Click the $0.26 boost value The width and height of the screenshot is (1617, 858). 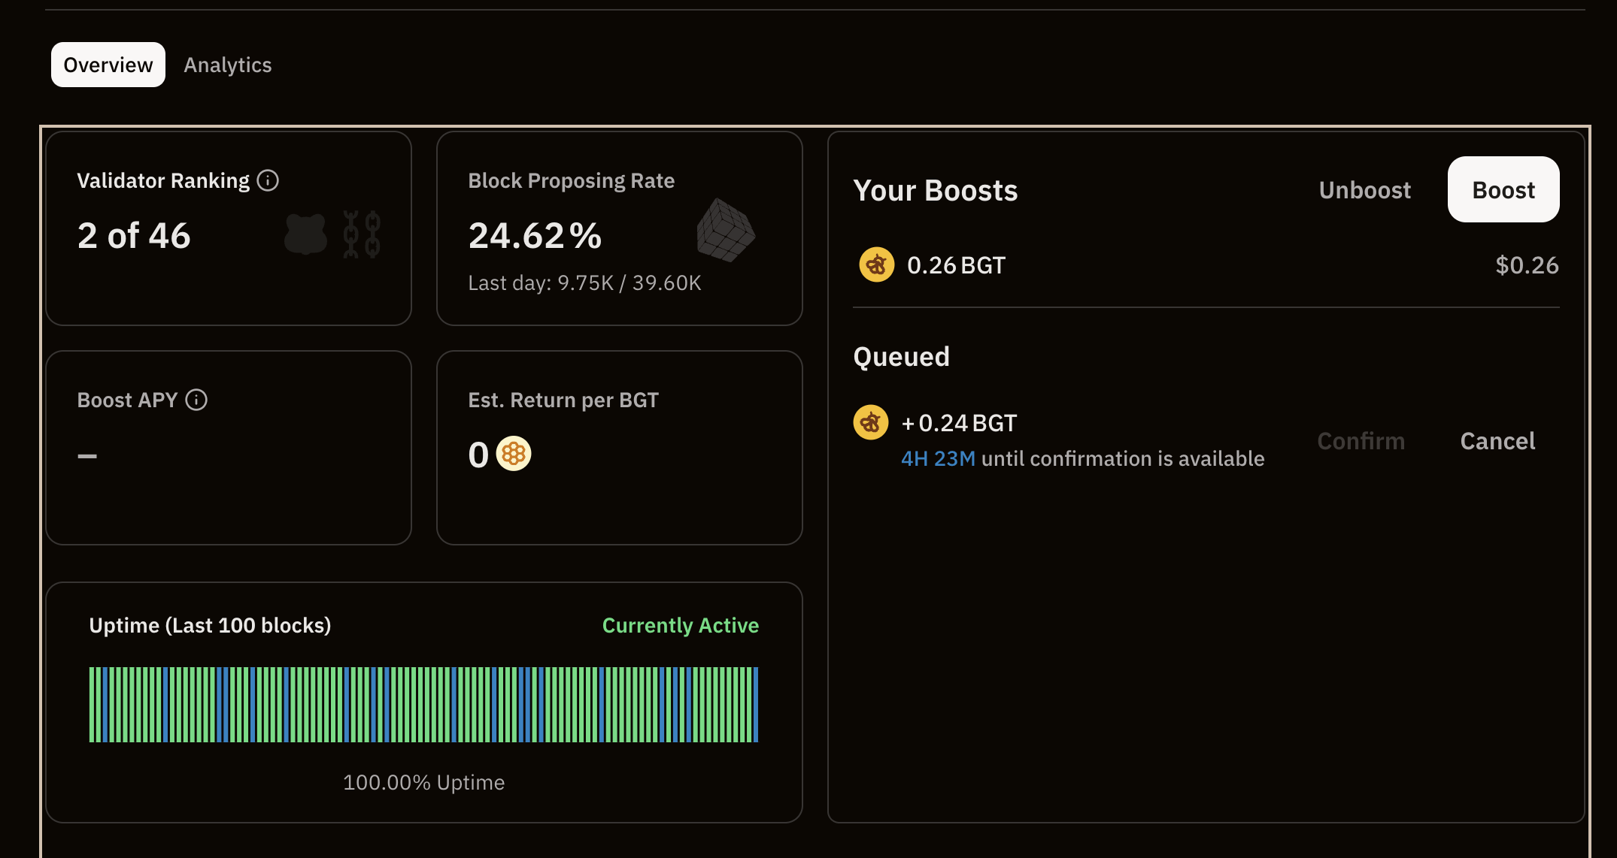(1526, 265)
